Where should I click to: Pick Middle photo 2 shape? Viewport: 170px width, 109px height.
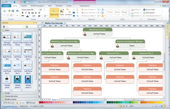(x=18, y=82)
